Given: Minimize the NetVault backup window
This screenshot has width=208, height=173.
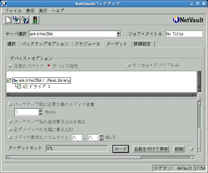Looking at the screenshot, I should coord(191,4).
